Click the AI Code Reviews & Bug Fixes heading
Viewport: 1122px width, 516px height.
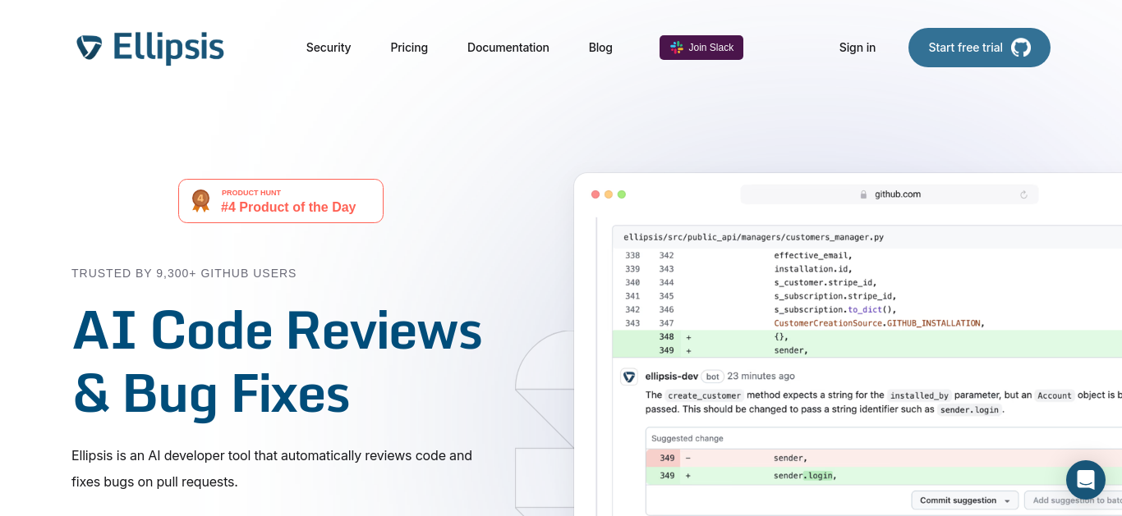(278, 362)
